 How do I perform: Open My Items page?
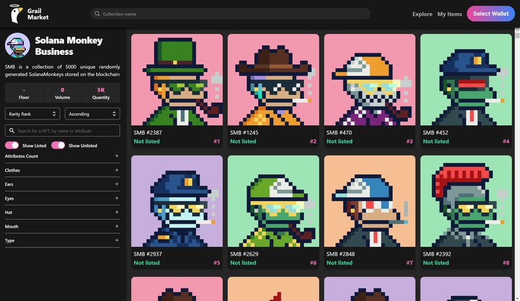[450, 14]
